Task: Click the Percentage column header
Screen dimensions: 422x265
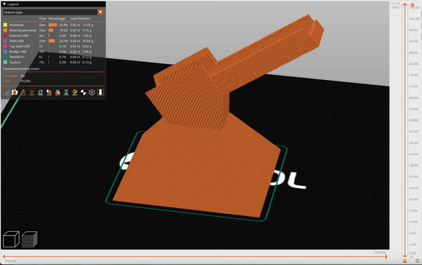Action: tap(57, 19)
